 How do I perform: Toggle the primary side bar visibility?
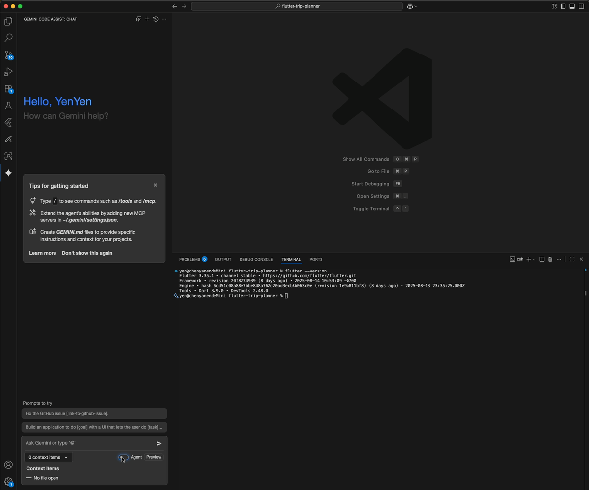click(x=563, y=6)
